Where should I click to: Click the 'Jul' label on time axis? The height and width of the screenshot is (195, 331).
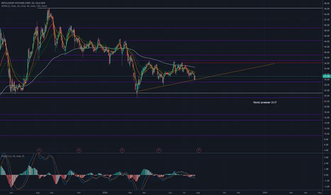pos(184,193)
